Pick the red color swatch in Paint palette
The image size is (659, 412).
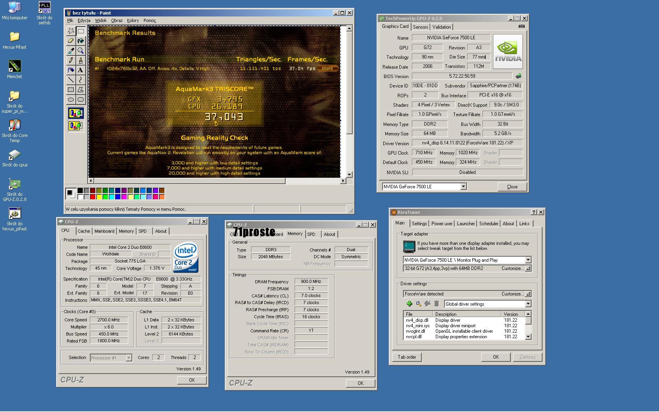pos(93,197)
